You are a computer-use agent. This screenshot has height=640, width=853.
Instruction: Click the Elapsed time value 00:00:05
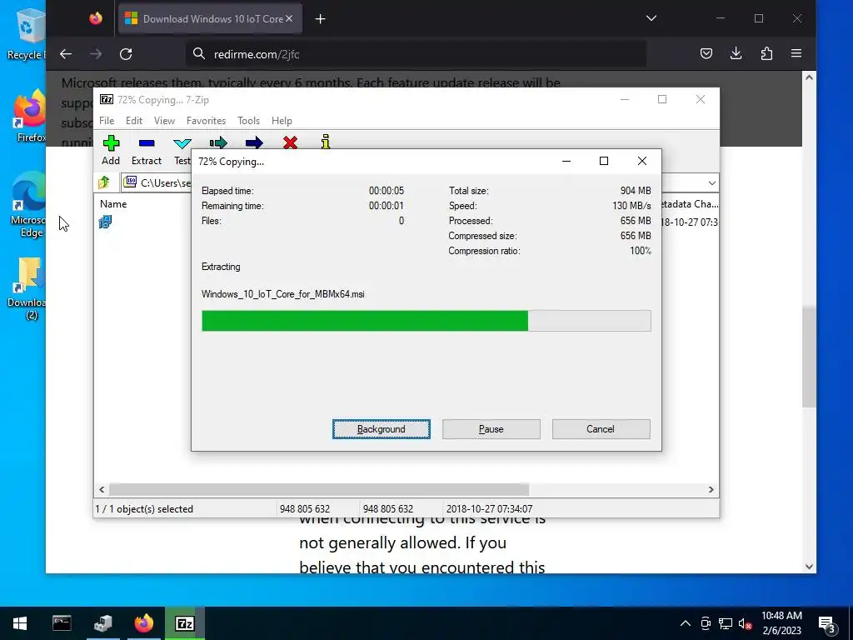(387, 191)
